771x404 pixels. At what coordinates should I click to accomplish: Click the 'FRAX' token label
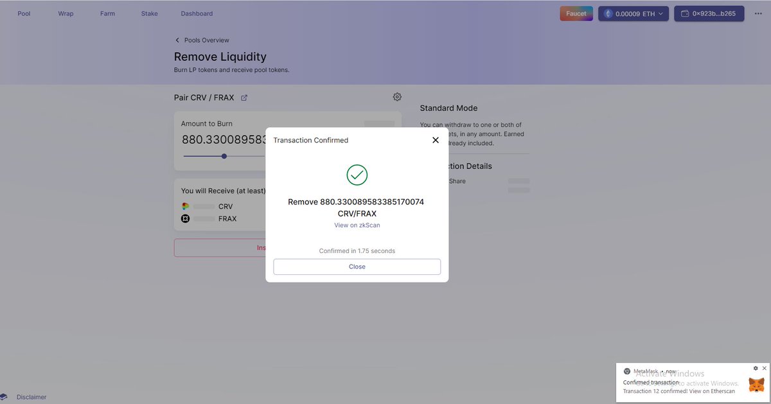227,219
